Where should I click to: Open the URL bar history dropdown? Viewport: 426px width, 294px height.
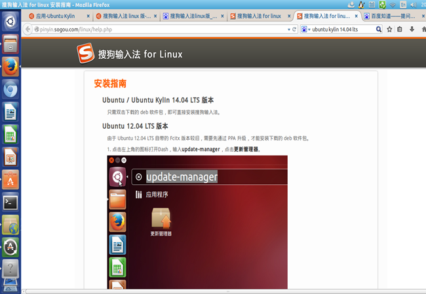point(289,29)
